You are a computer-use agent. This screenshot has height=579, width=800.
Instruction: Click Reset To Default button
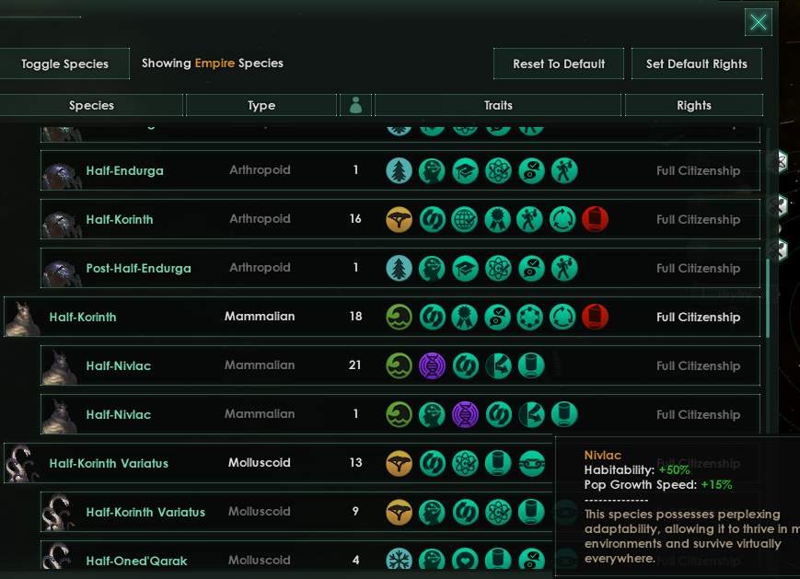click(x=559, y=64)
